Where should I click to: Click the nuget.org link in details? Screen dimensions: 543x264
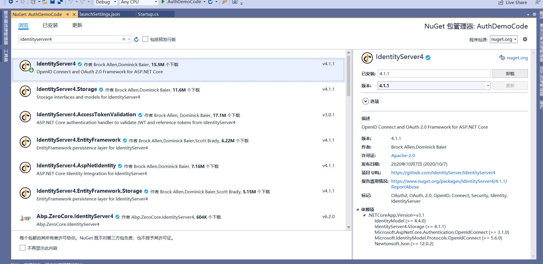pos(517,58)
